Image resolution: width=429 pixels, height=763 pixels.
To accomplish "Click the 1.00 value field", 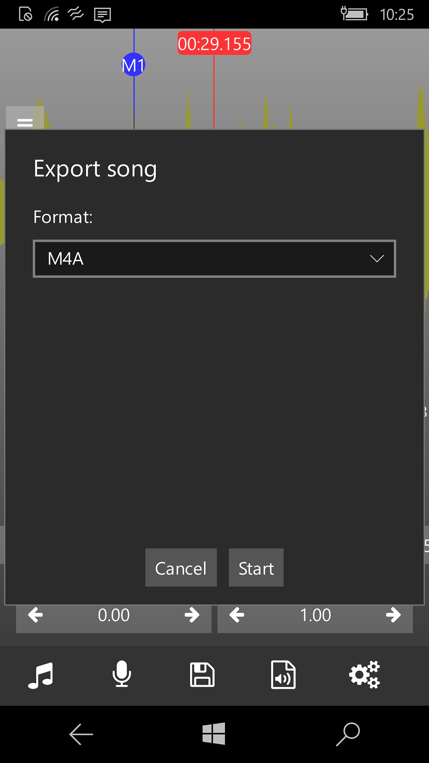I will coord(315,615).
